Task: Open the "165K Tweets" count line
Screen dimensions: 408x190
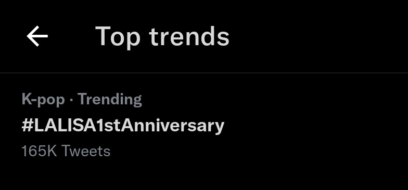Action: click(66, 151)
